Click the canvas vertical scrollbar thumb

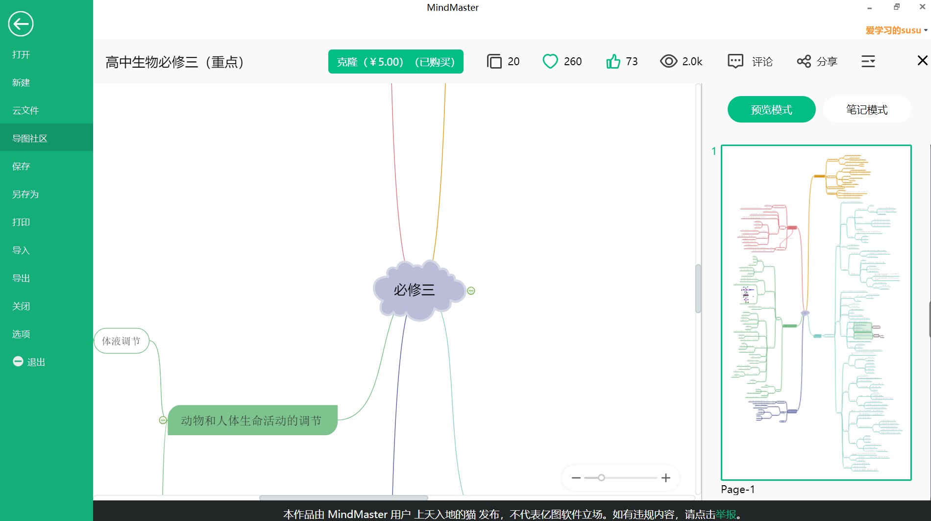coord(698,288)
